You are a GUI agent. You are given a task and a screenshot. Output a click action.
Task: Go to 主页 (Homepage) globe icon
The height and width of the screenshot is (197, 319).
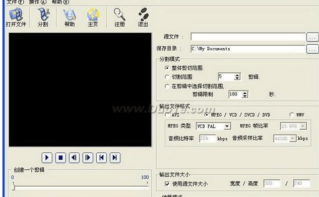coord(93,17)
